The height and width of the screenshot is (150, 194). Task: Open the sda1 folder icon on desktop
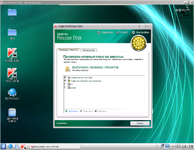[x=12, y=32]
